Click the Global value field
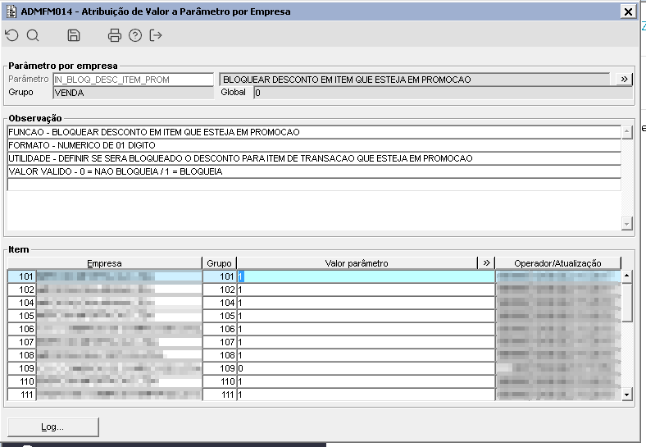This screenshot has height=447, width=646. pos(444,93)
